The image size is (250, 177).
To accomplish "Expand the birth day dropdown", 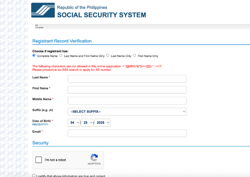I will (87, 123).
